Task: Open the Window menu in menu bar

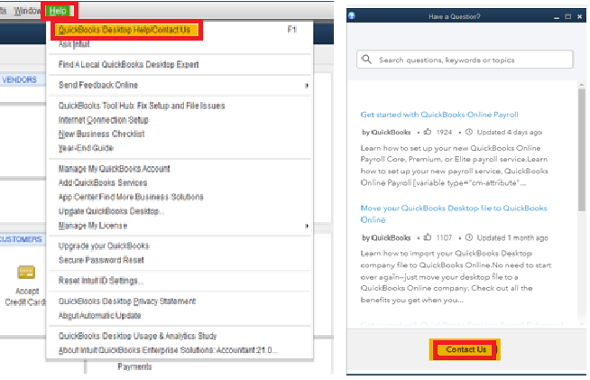Action: coord(27,11)
